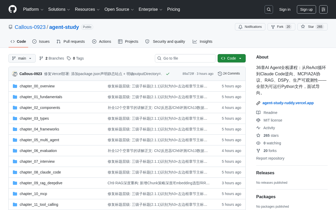Open the chapter_07_interview folder
This screenshot has height=210, width=336.
(37, 161)
